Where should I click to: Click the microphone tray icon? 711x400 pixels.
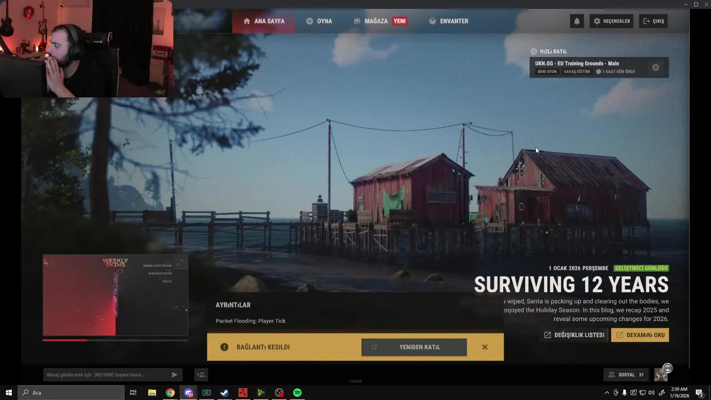[624, 393]
